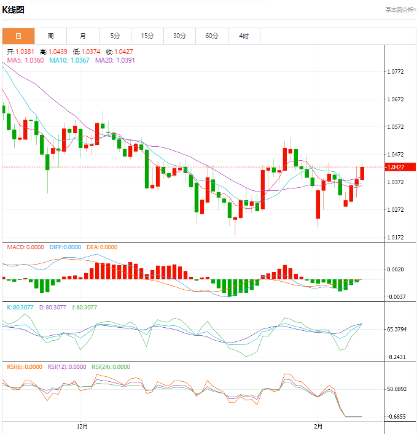Click the DIFF indicator value label
417x434 pixels.
(x=65, y=247)
